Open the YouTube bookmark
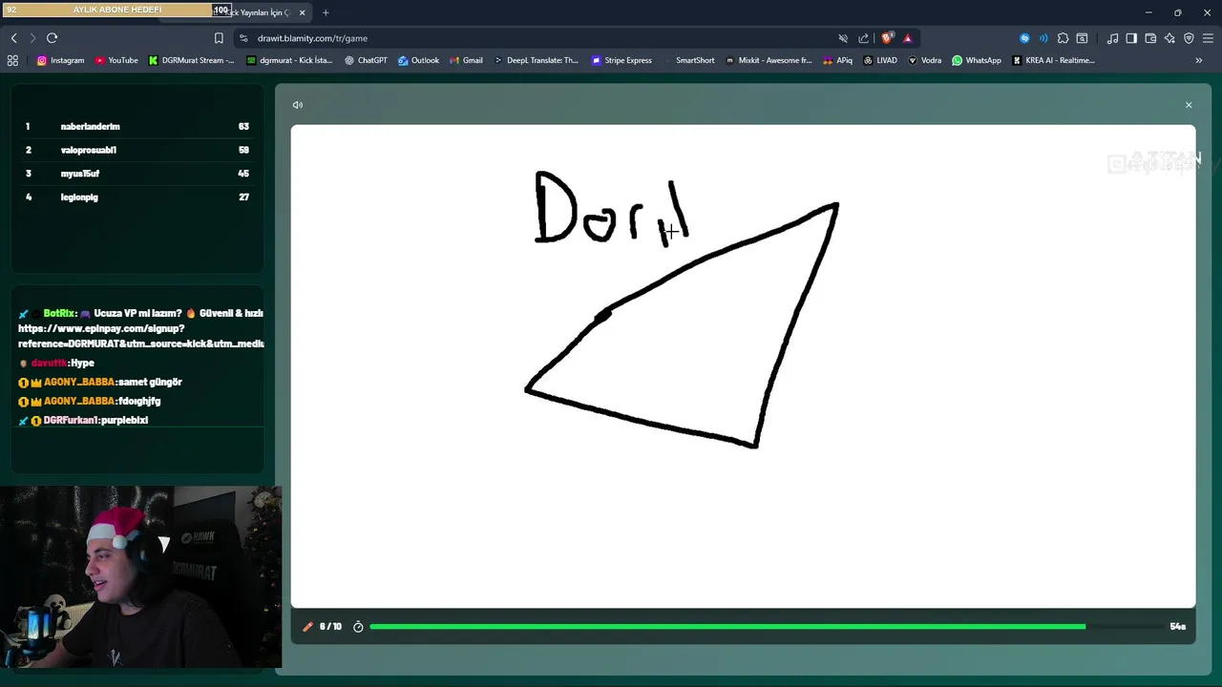 coord(116,60)
